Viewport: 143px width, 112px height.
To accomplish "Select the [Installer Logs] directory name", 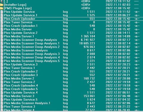I will (x=15, y=5).
